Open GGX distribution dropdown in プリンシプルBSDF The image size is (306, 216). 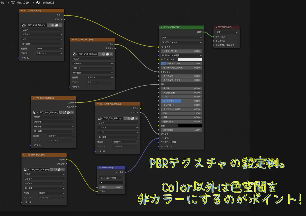click(181, 38)
